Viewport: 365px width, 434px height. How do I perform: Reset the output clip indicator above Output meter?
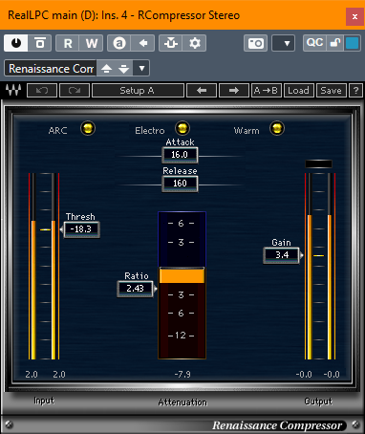coord(318,163)
